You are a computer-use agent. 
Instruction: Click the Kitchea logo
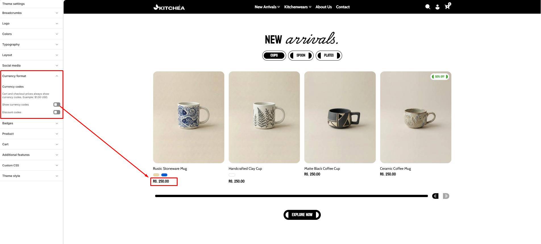(169, 7)
